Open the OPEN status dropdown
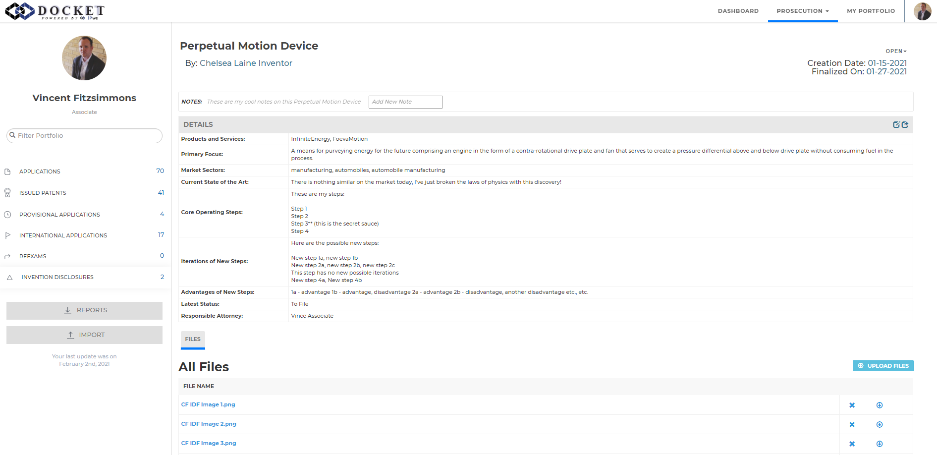 click(896, 51)
